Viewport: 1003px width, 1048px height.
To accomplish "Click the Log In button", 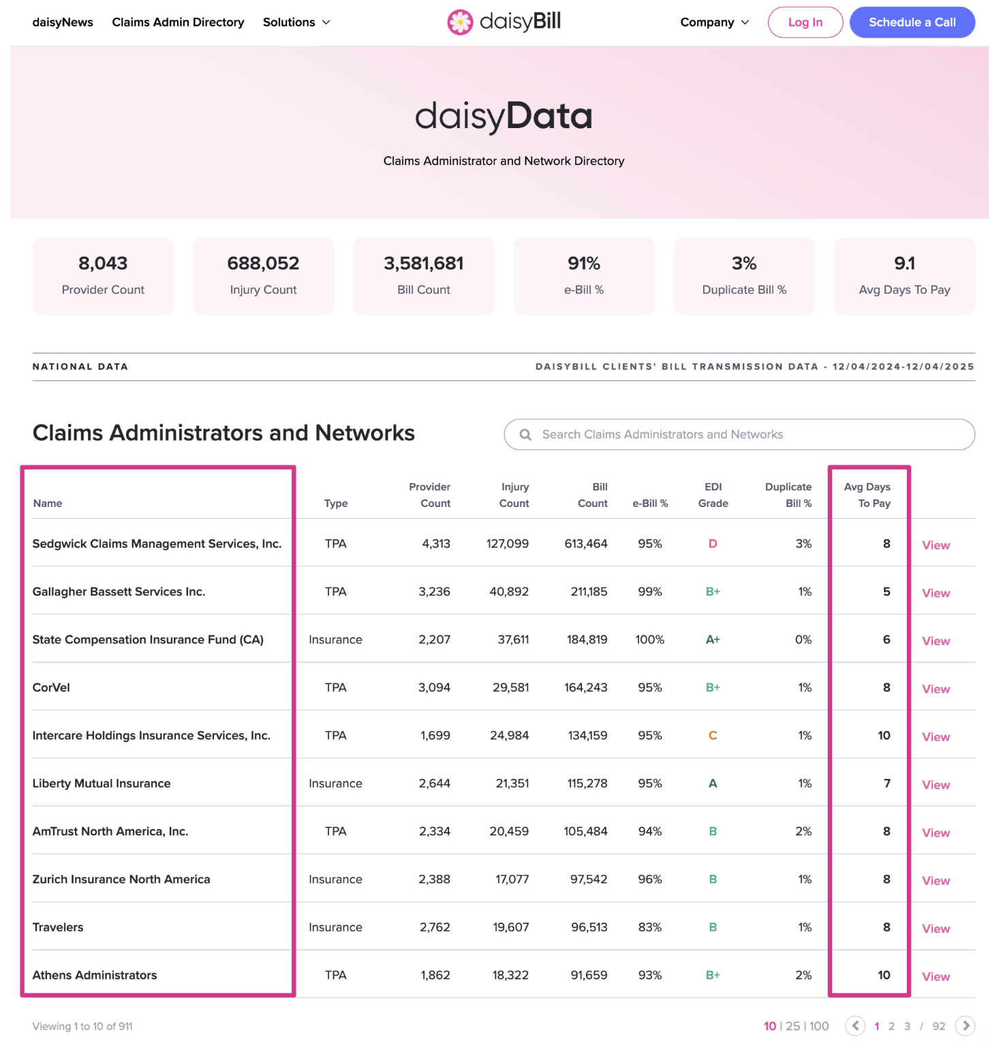I will click(x=805, y=22).
